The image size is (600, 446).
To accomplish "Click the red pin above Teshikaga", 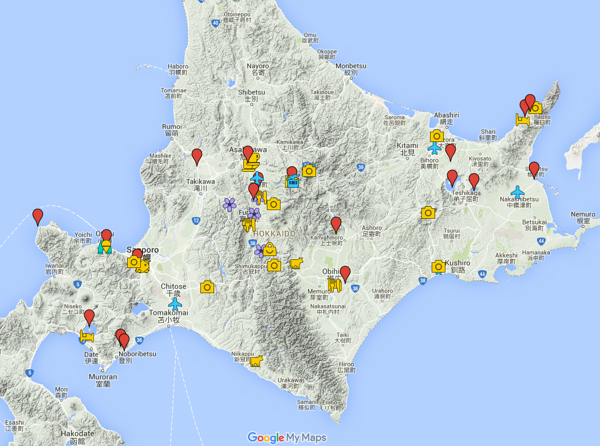I will (473, 181).
